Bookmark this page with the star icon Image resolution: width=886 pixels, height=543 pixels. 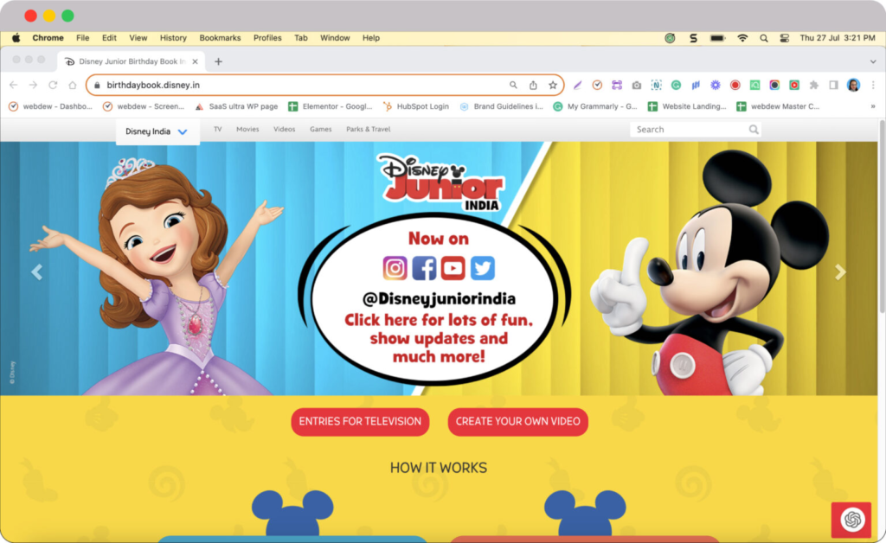553,85
